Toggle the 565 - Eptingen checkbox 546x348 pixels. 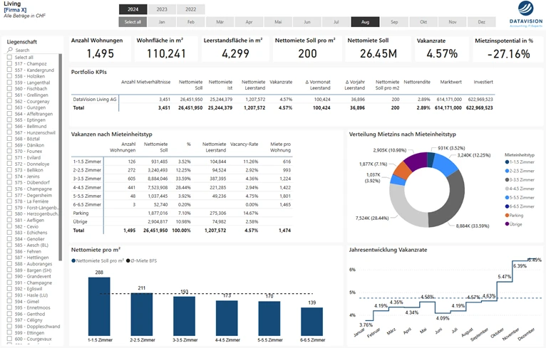[x=10, y=120]
